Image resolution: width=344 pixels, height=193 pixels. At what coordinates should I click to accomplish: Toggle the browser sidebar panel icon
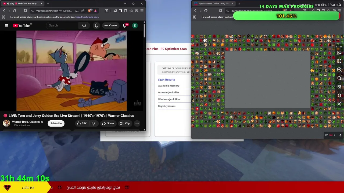[x=120, y=11]
